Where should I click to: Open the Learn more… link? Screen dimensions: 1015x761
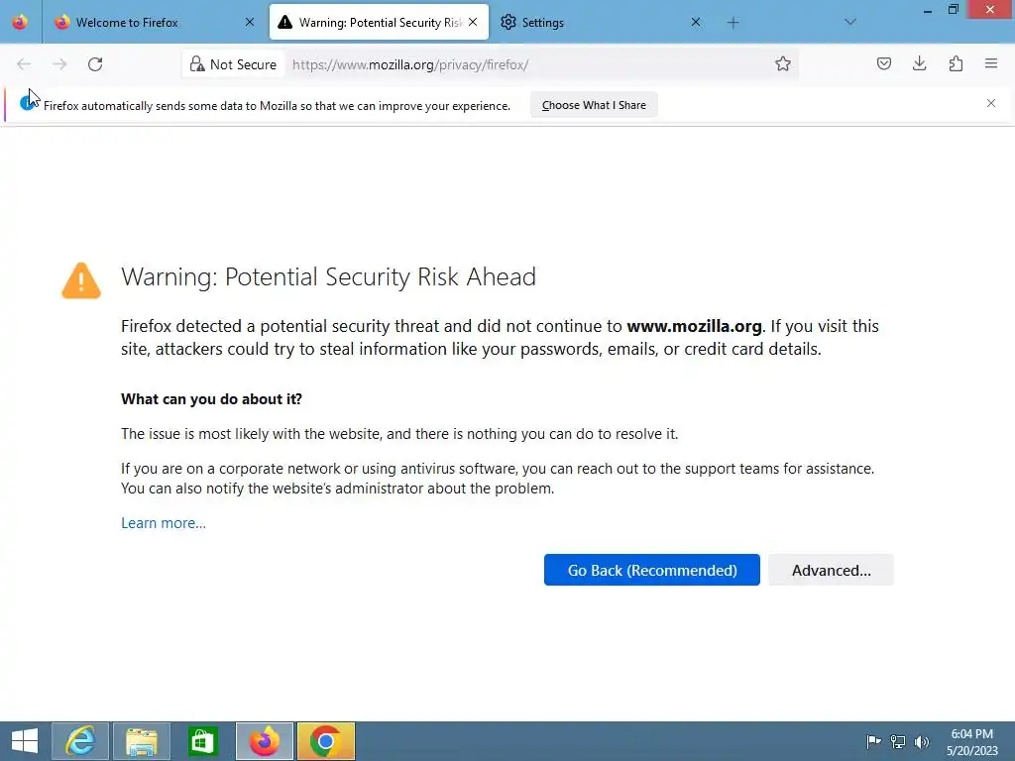[x=164, y=523]
